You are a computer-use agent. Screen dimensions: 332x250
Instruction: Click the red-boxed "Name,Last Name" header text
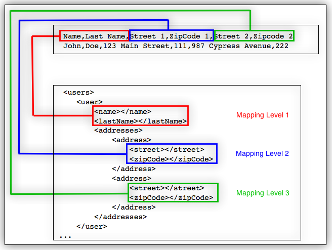click(x=95, y=36)
